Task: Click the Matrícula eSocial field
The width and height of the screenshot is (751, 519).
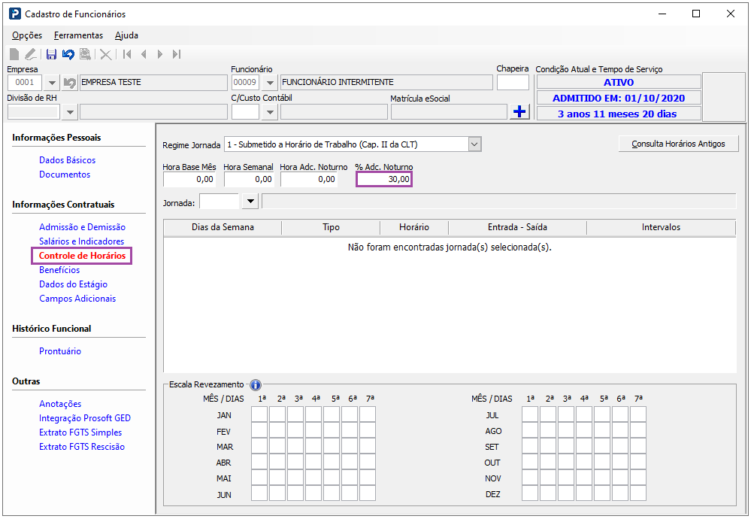Action: 449,112
